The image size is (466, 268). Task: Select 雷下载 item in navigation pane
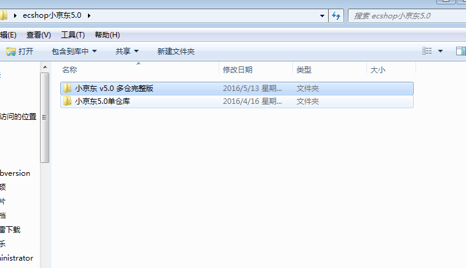click(x=10, y=229)
